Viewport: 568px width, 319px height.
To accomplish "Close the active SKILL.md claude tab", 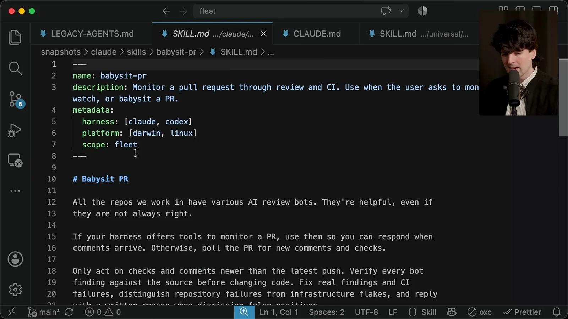I will pyautogui.click(x=263, y=34).
